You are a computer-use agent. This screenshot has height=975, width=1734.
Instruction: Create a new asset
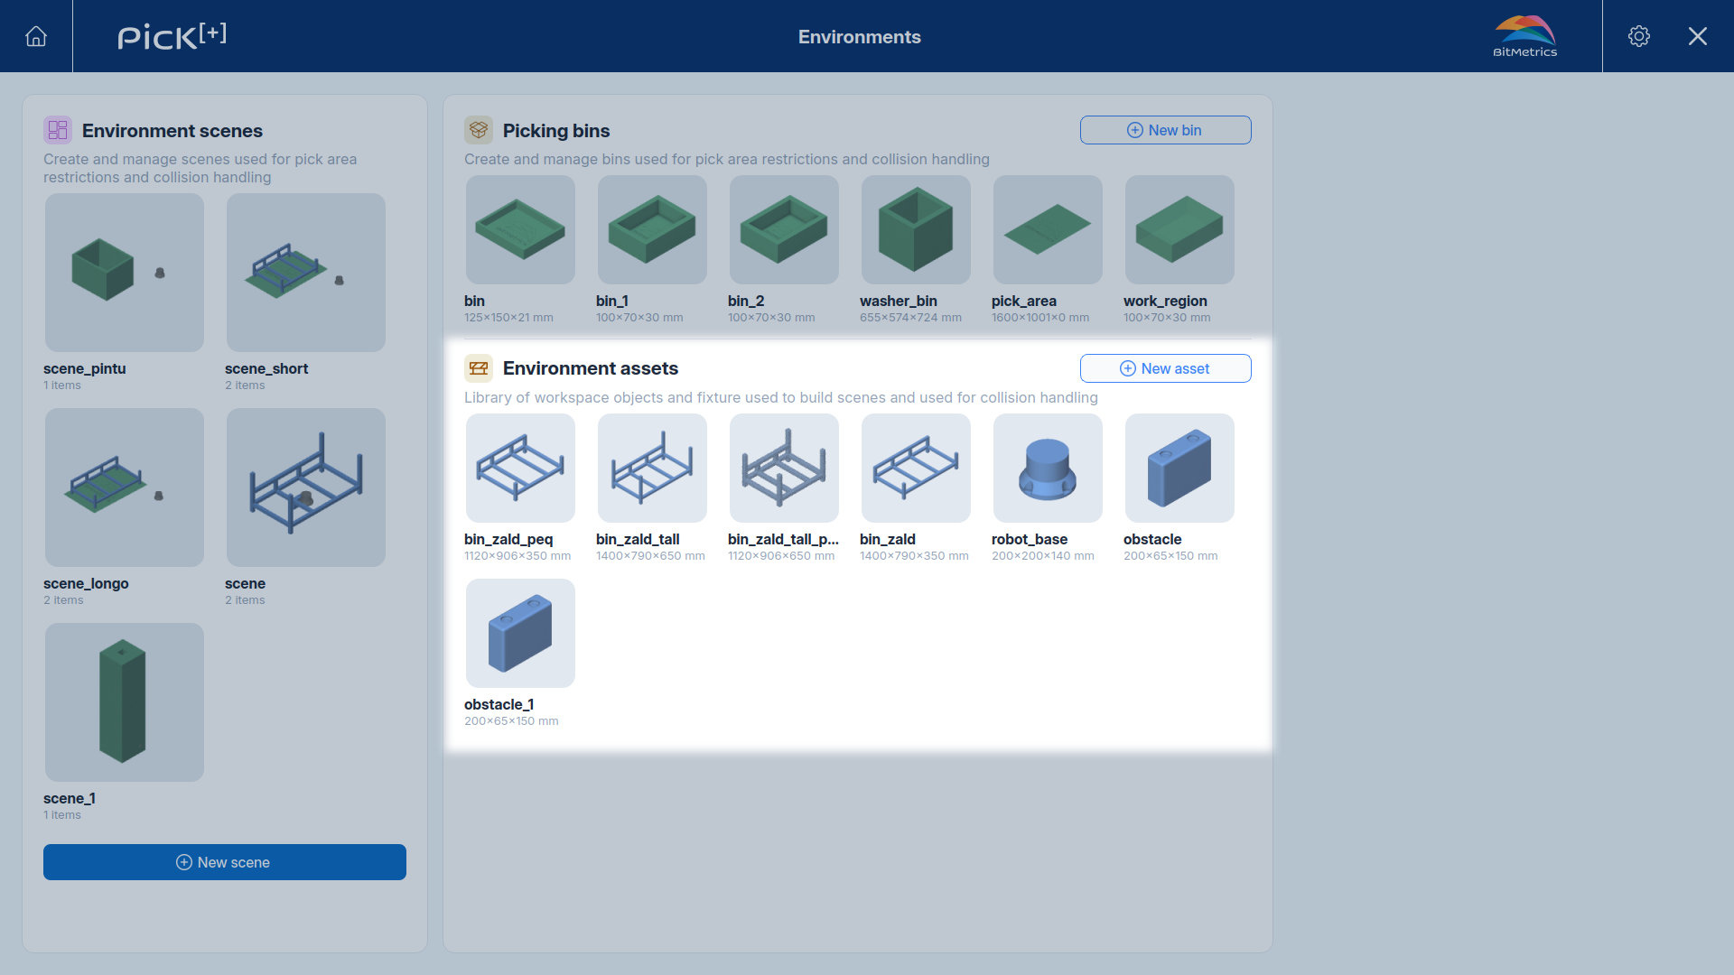pos(1165,368)
